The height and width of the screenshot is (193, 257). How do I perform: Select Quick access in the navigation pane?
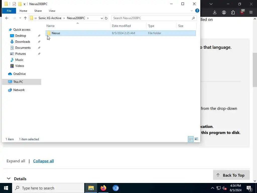(22, 30)
